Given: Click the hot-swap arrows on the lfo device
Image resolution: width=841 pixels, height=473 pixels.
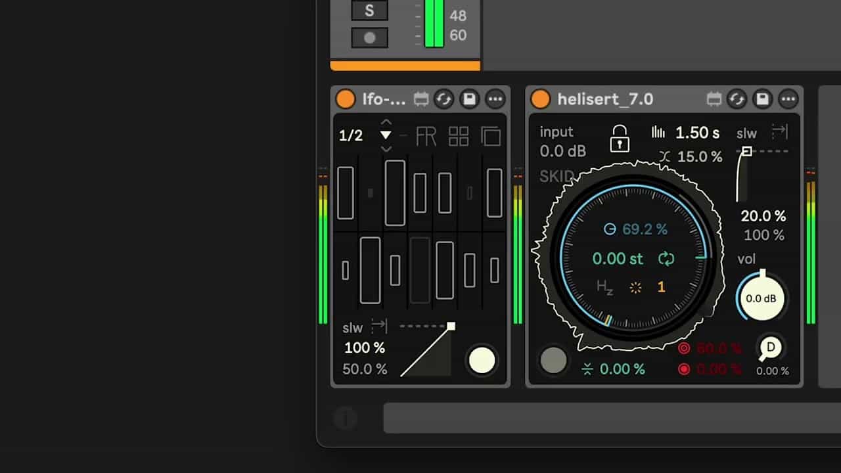Looking at the screenshot, I should [444, 99].
